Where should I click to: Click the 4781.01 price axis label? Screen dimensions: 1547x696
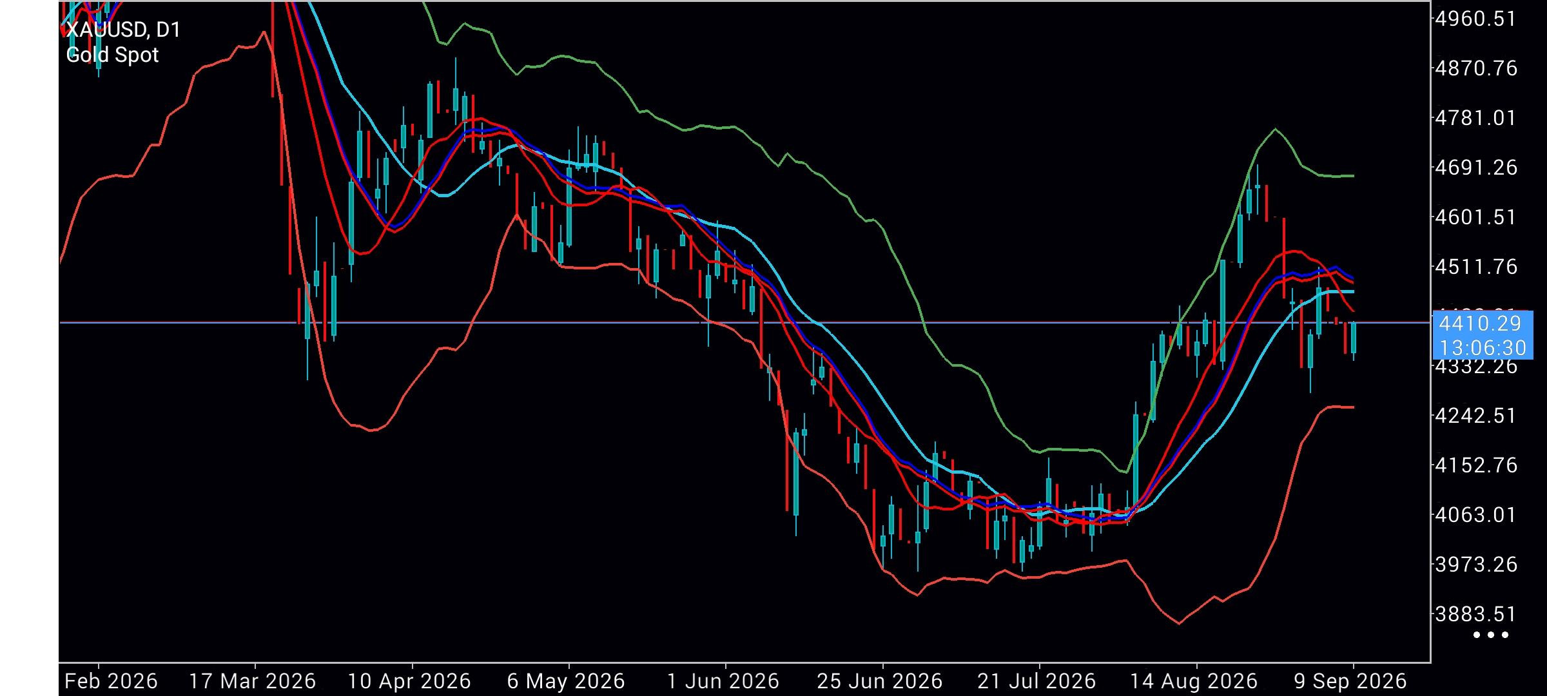pyautogui.click(x=1475, y=118)
